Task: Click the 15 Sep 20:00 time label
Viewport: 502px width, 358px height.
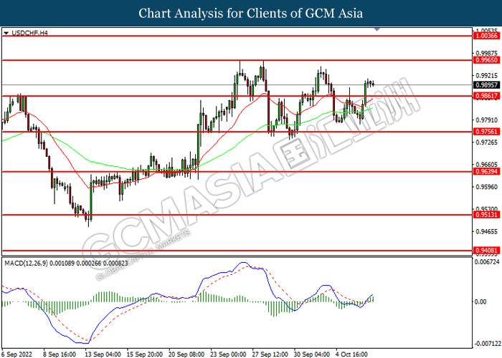Action: tap(144, 354)
